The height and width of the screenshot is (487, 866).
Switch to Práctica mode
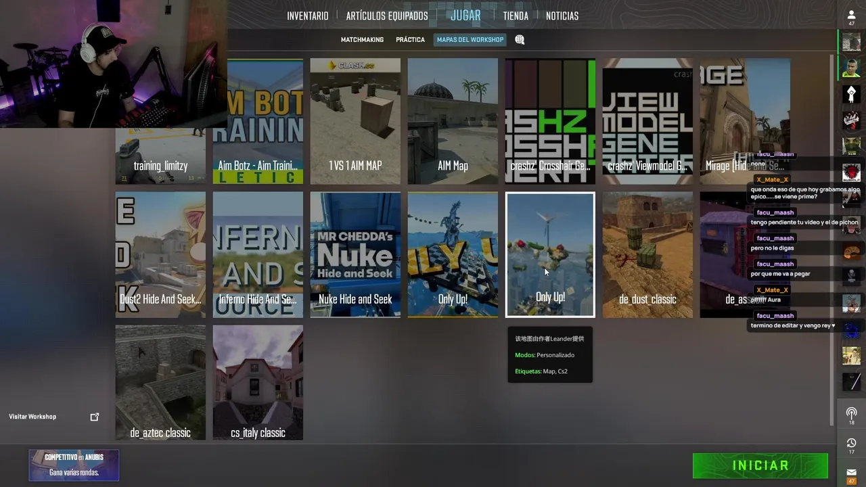coord(410,40)
